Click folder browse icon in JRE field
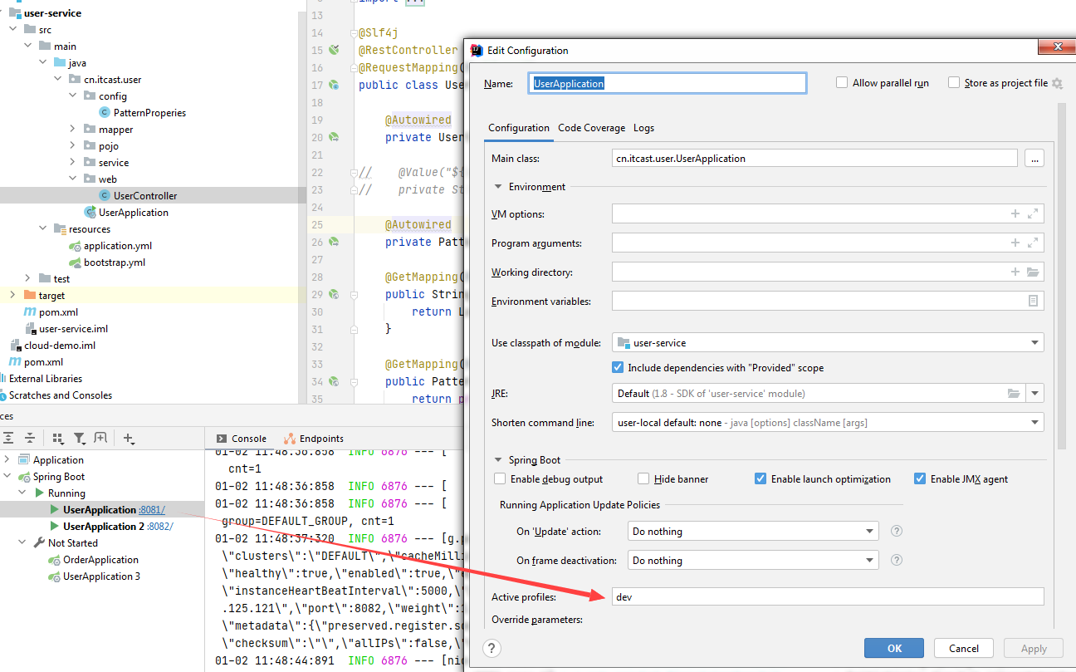Viewport: 1076px width, 672px height. [1014, 393]
